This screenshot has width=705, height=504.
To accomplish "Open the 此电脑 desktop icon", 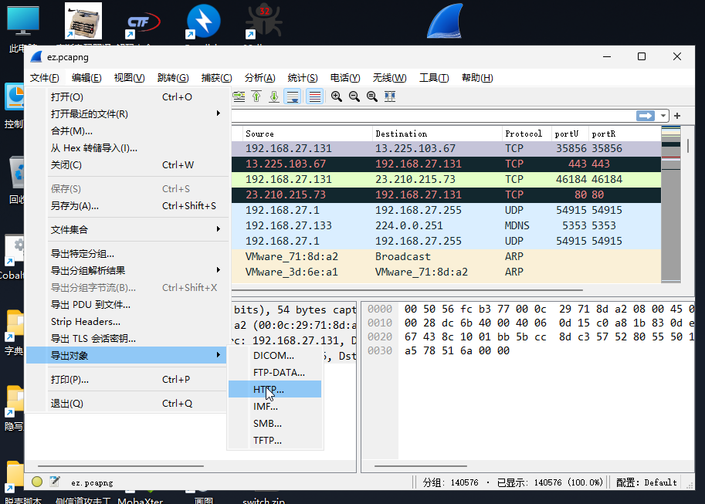I will click(x=23, y=29).
